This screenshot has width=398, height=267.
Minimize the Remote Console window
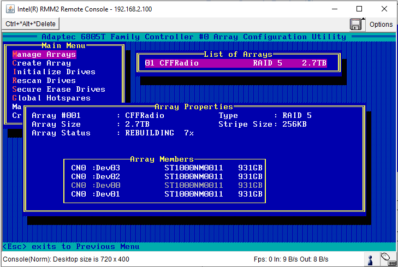click(335, 9)
